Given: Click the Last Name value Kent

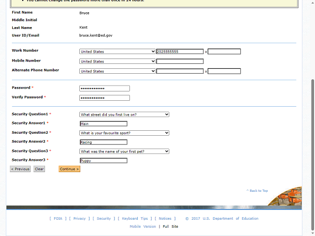Looking at the screenshot, I should [83, 28].
